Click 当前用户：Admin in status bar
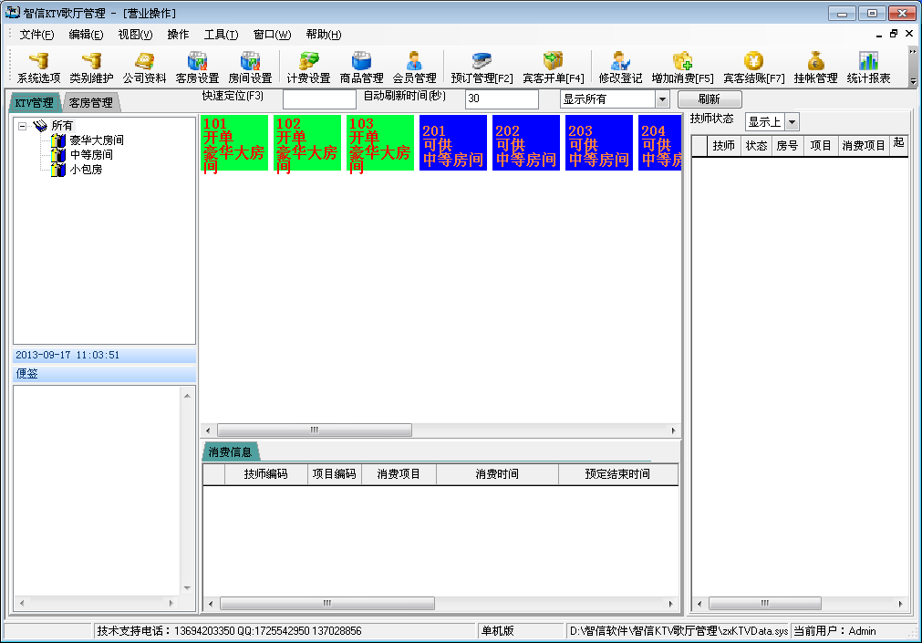Viewport: 922px width, 643px height. [834, 631]
